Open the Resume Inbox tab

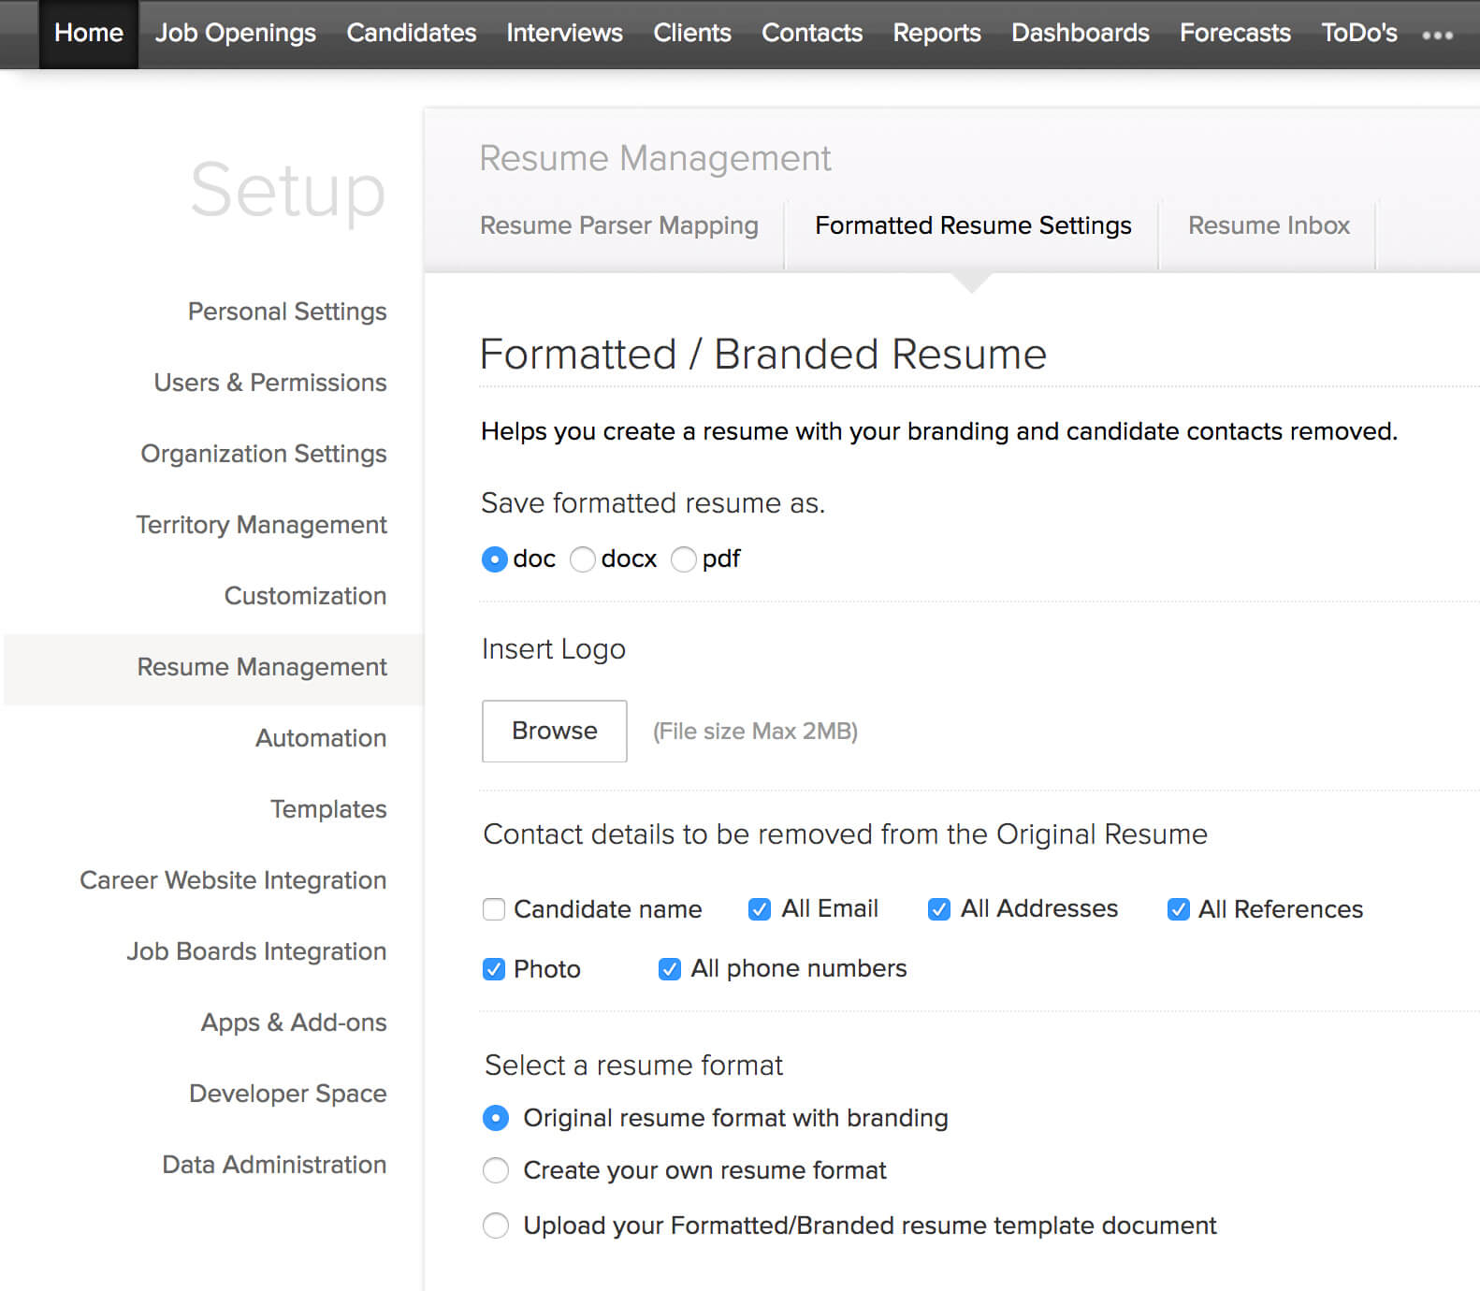coord(1268,225)
